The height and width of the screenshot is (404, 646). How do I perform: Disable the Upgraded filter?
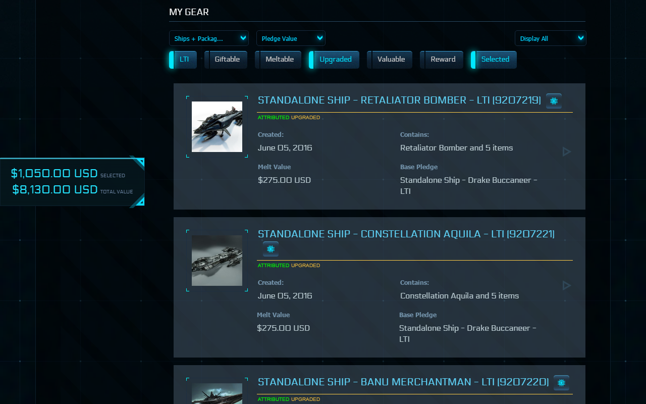335,59
